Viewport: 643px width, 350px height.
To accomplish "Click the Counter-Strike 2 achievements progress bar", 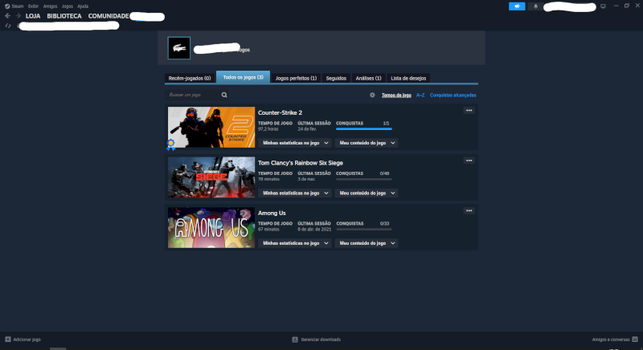I will (x=364, y=129).
